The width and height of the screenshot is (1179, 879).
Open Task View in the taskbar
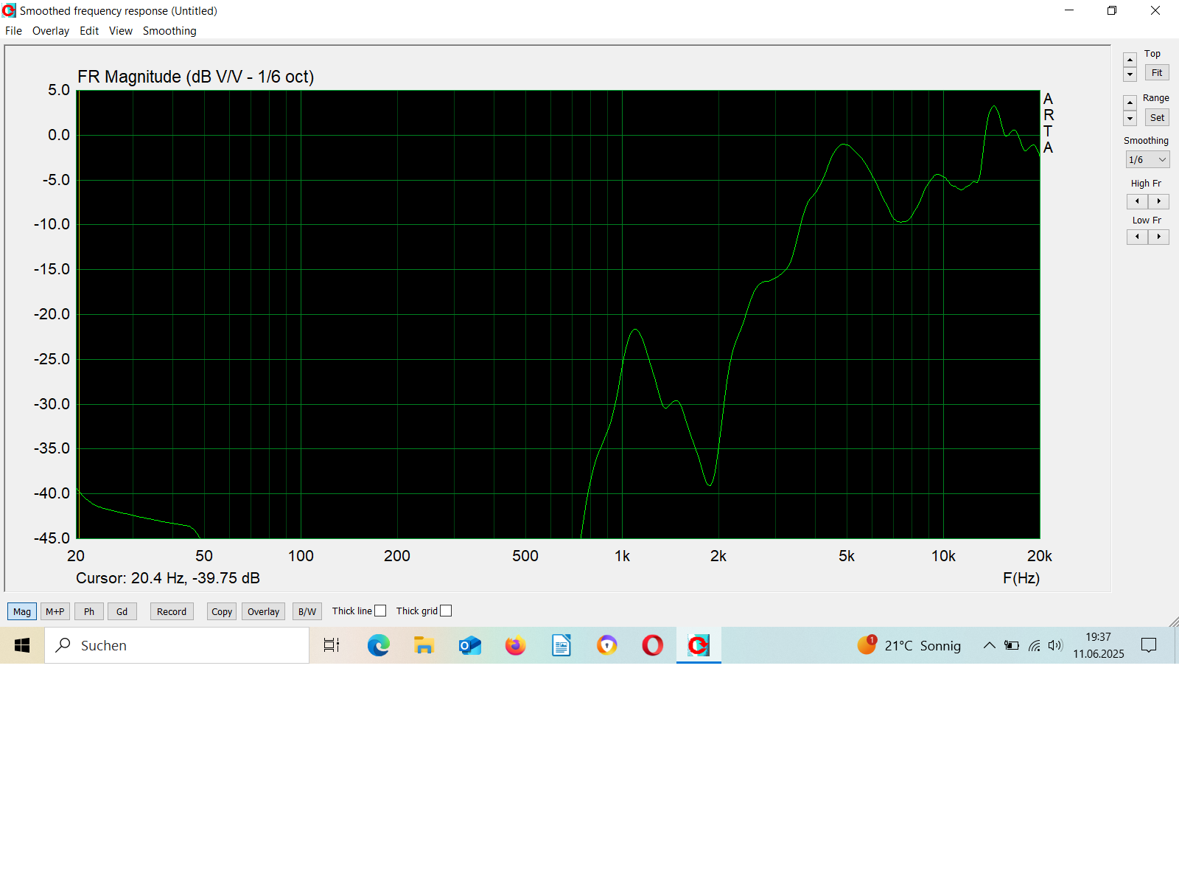(x=332, y=645)
